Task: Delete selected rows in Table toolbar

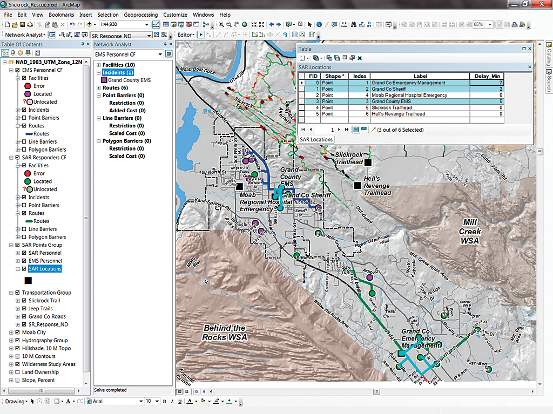Action: 360,58
